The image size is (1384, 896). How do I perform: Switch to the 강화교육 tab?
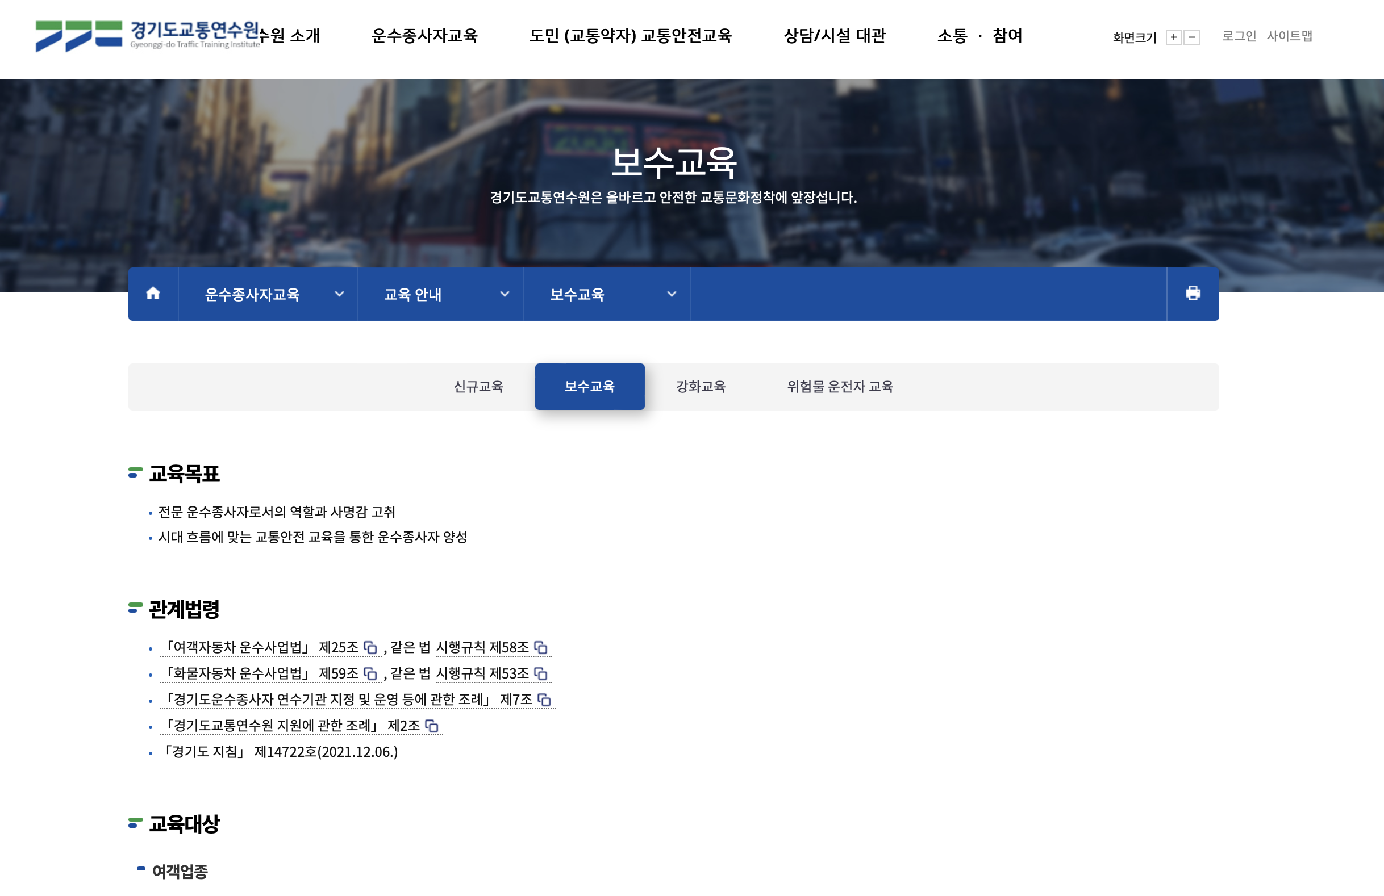[x=700, y=386]
